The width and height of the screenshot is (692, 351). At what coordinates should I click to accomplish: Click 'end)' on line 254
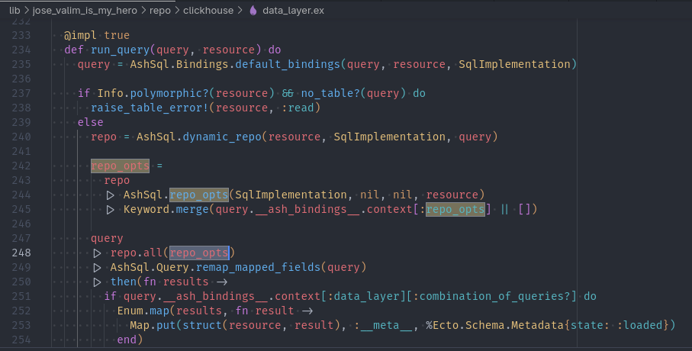pos(130,340)
